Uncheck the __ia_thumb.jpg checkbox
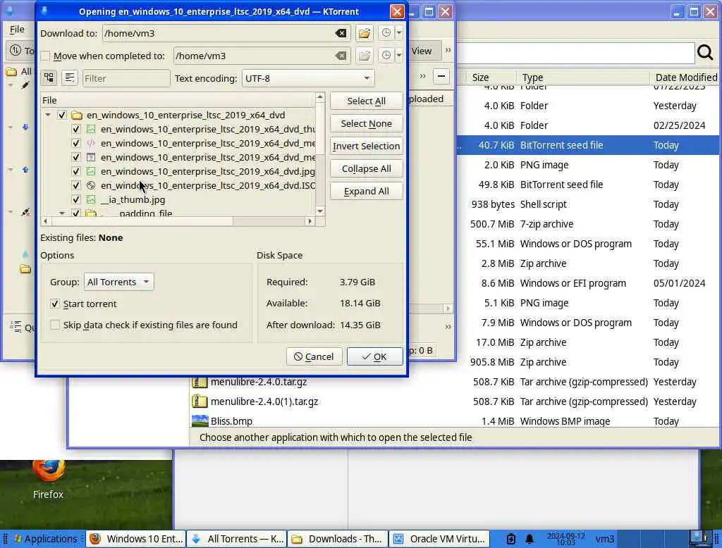Viewport: 722px width, 548px height. point(76,200)
